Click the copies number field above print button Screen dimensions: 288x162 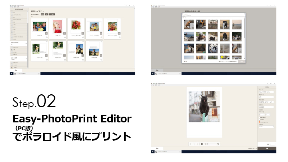pos(273,144)
